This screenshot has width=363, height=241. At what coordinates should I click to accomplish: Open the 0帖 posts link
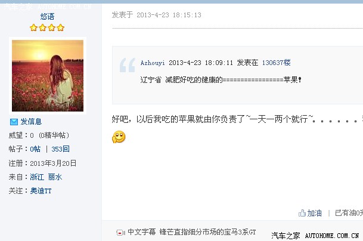pos(35,149)
